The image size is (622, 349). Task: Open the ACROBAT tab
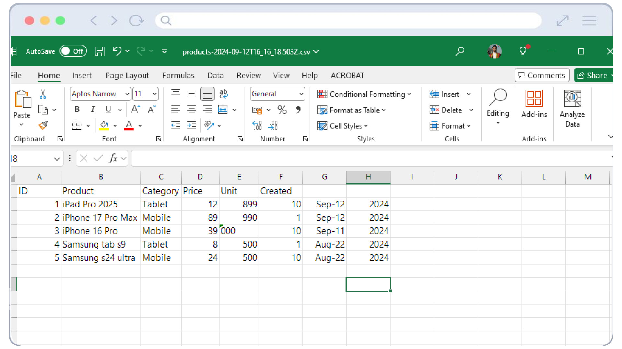(x=347, y=75)
